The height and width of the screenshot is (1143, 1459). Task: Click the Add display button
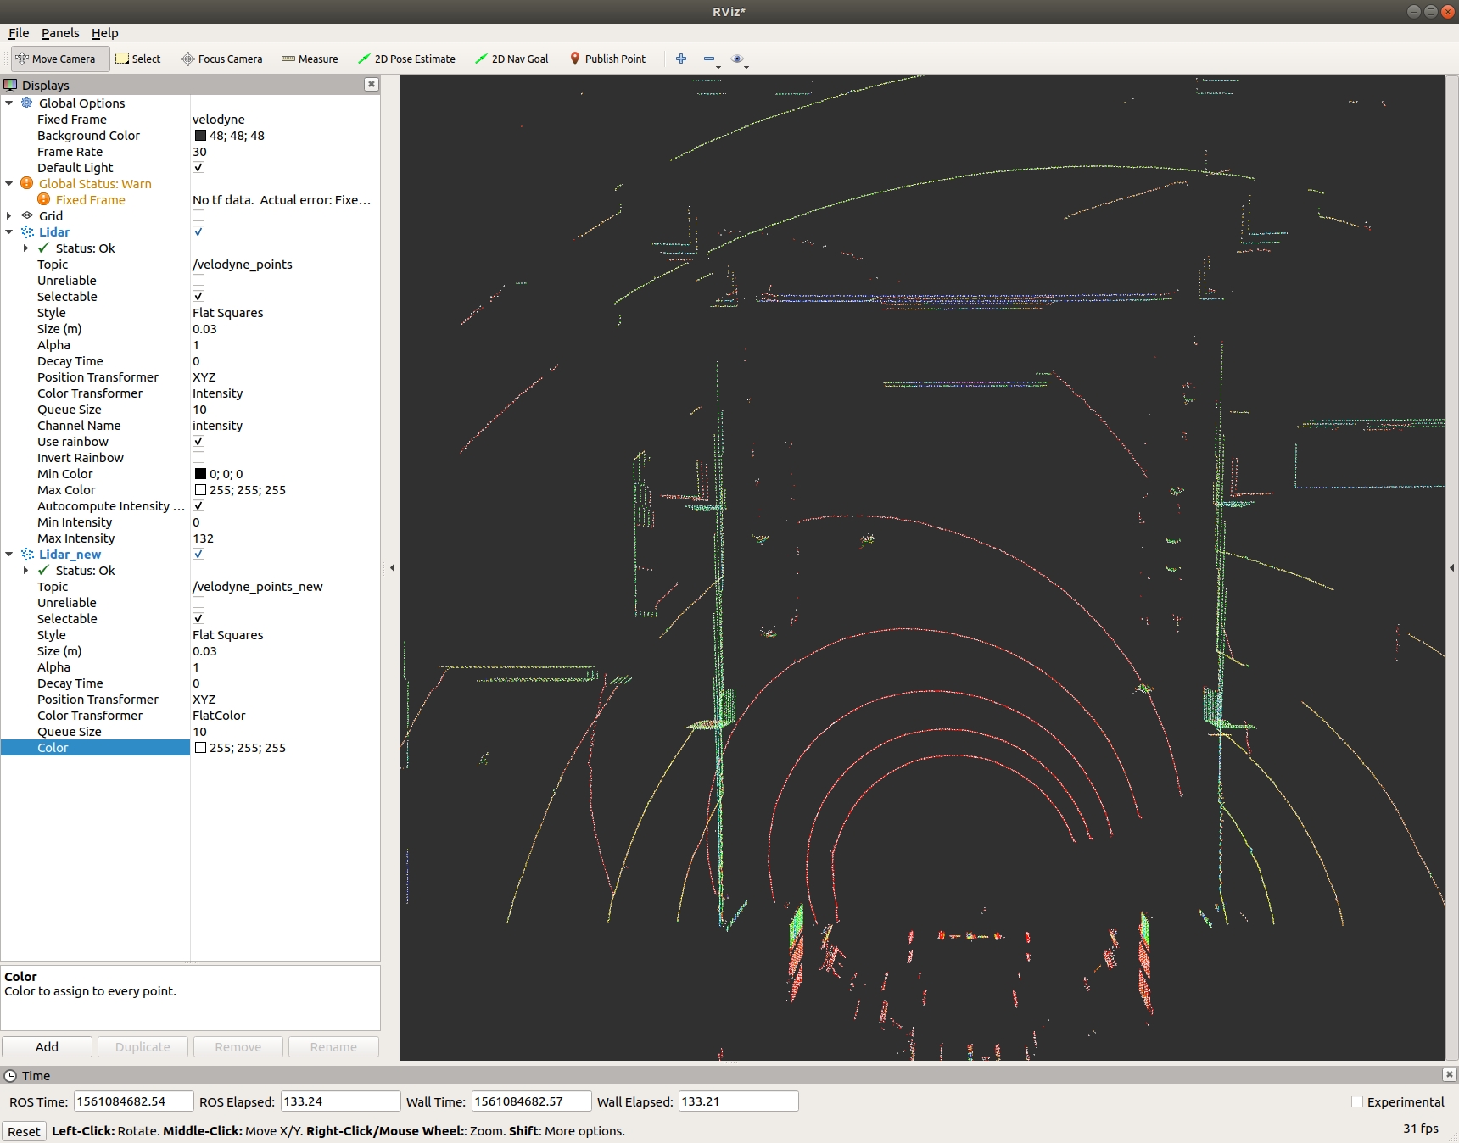(x=47, y=1047)
